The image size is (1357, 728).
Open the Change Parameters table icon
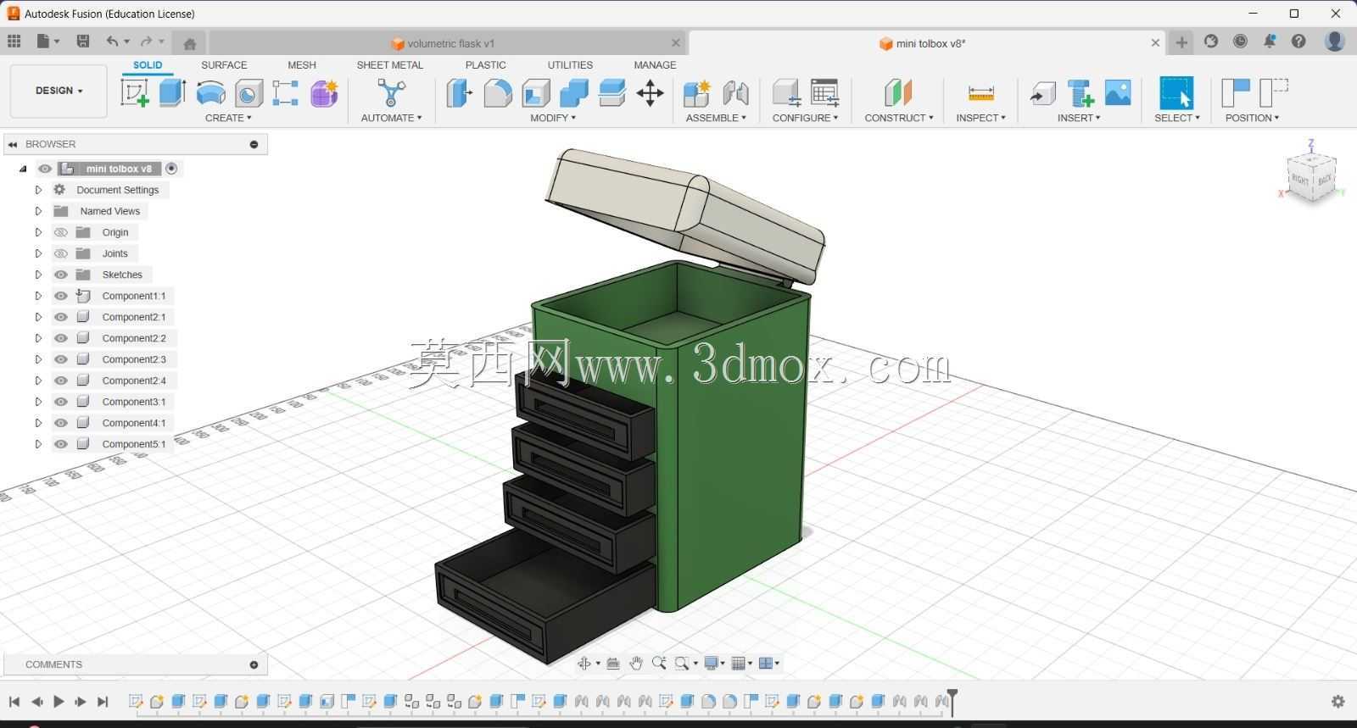point(824,92)
